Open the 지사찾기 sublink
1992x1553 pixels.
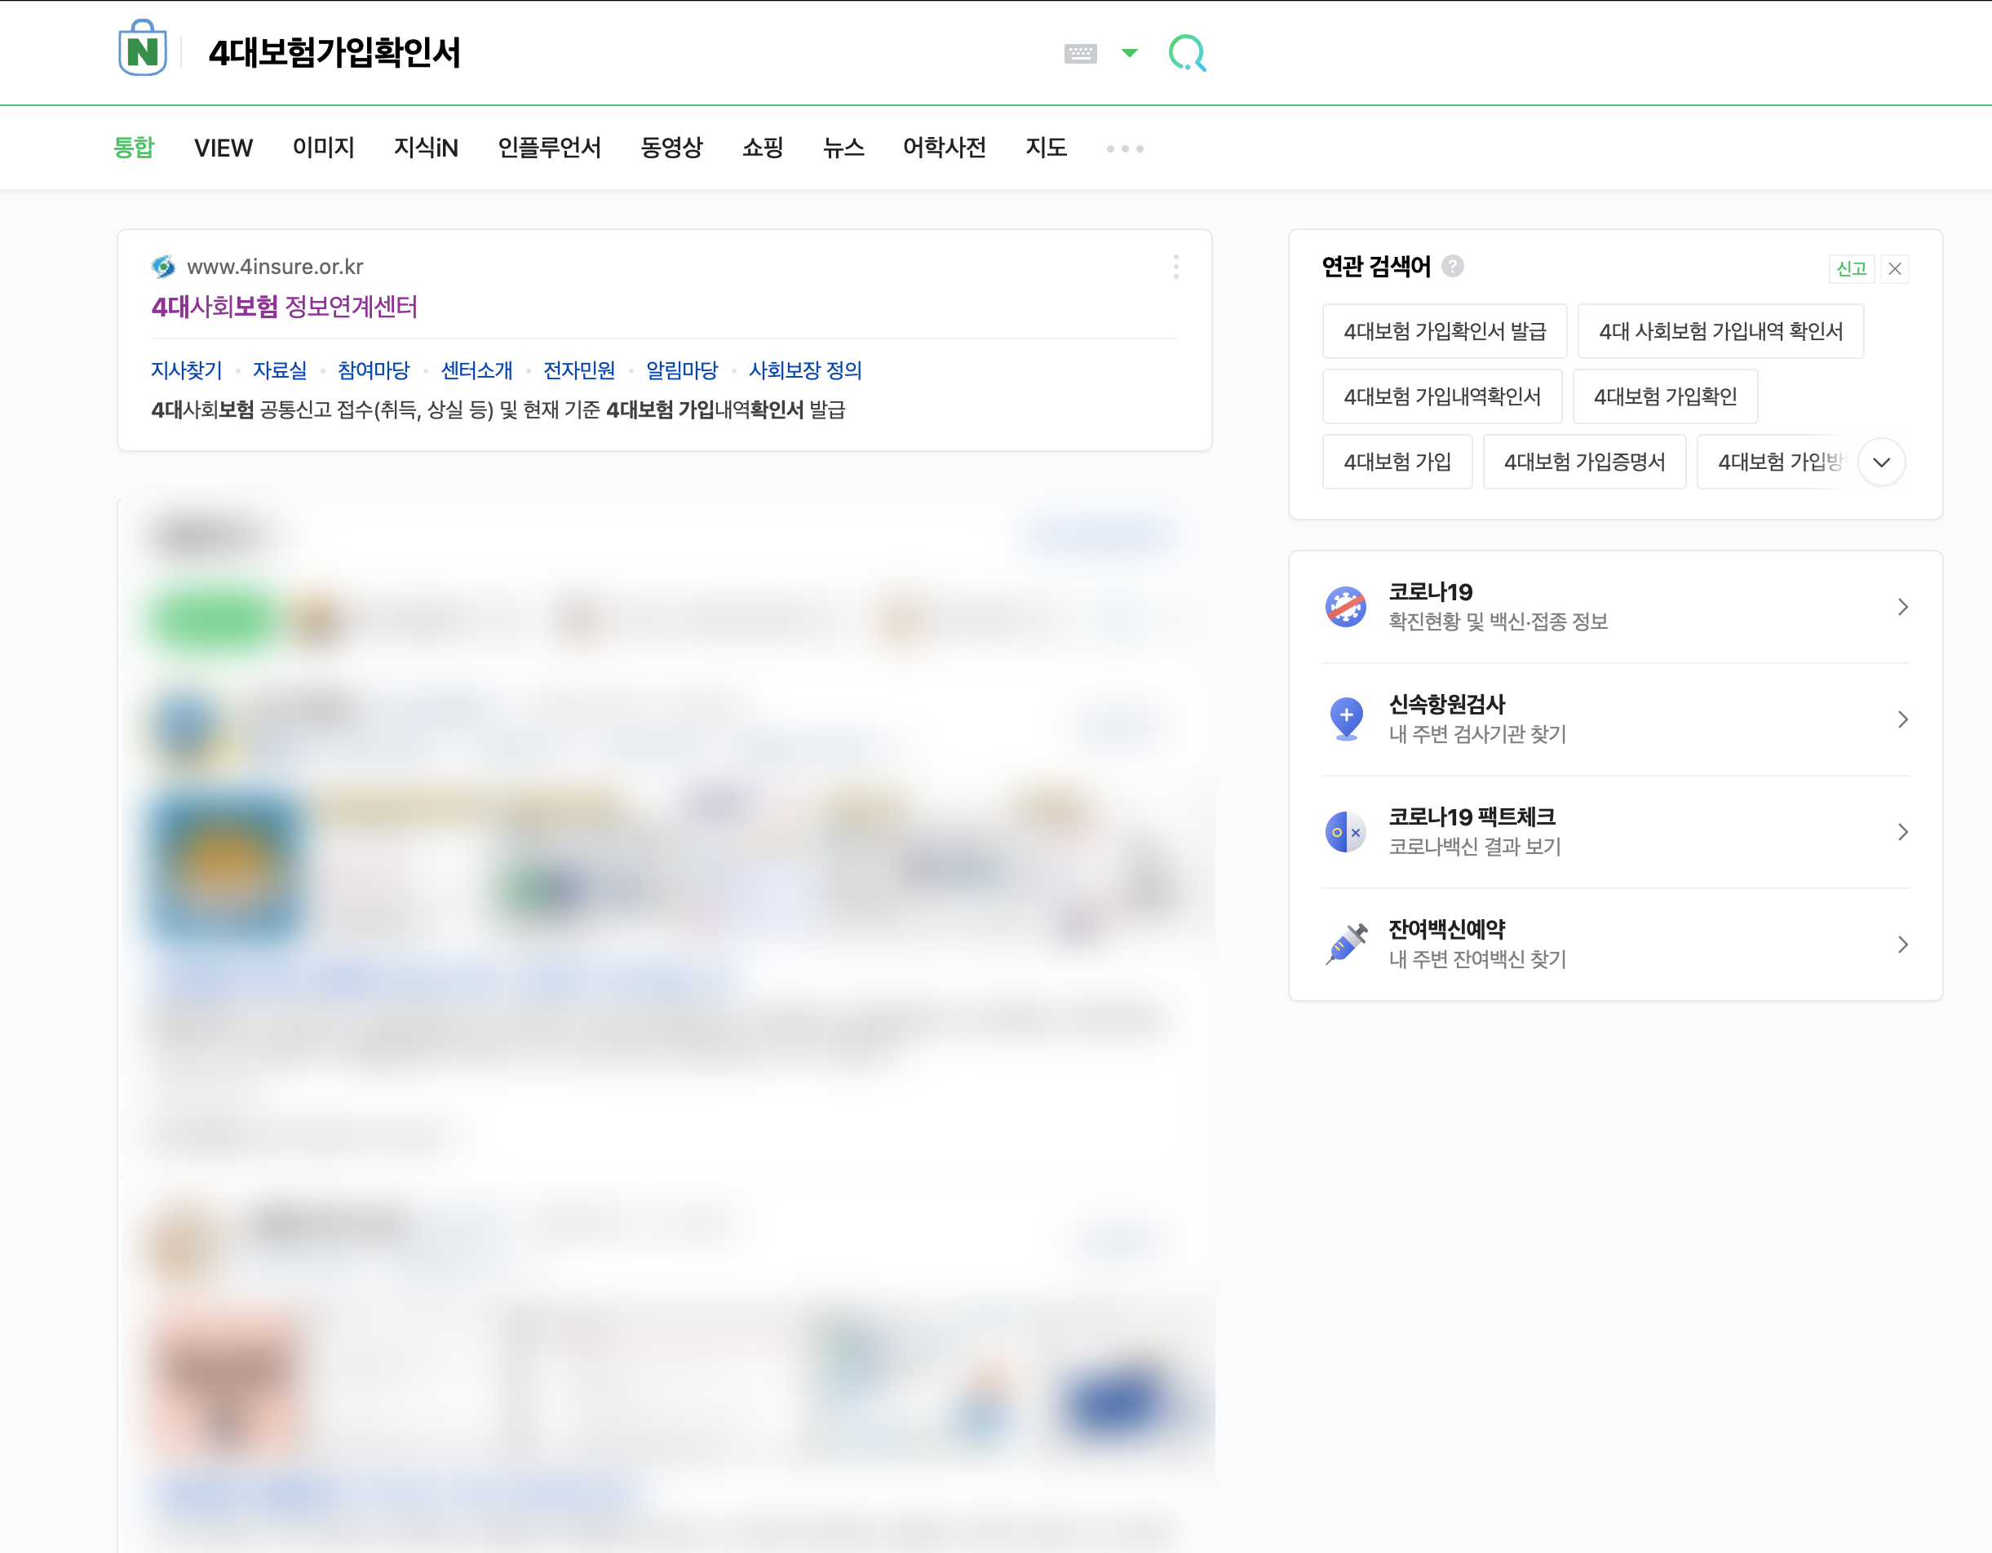pyautogui.click(x=186, y=370)
